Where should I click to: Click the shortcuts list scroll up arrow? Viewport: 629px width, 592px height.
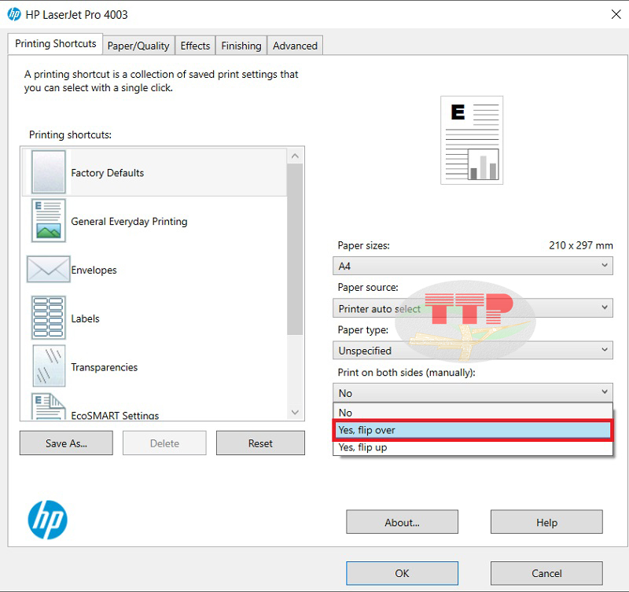tap(296, 156)
